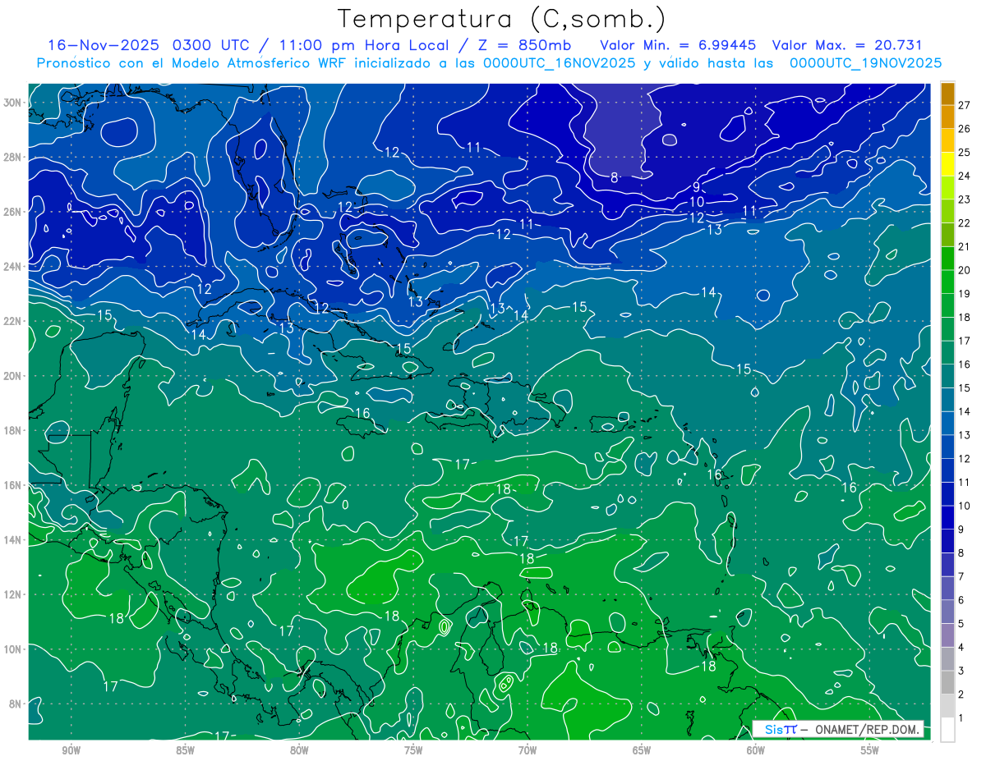Click the legend scale value 7
The height and width of the screenshot is (761, 986).
961,576
